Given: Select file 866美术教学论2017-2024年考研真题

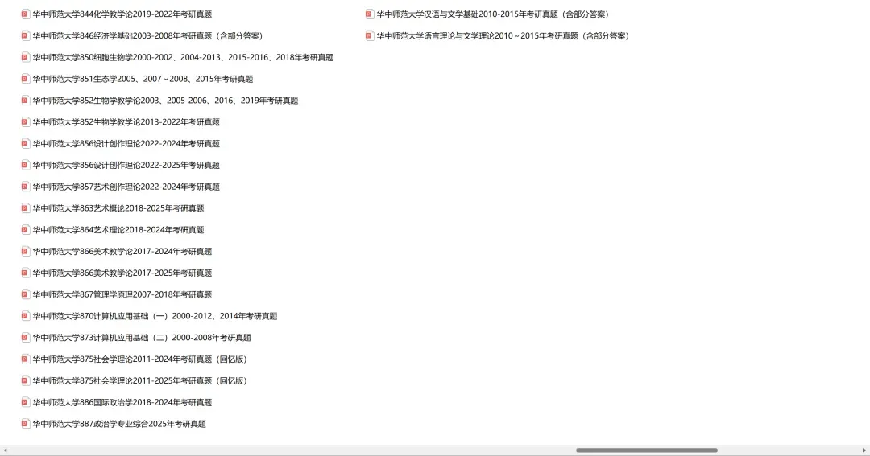Looking at the screenshot, I should pos(122,252).
